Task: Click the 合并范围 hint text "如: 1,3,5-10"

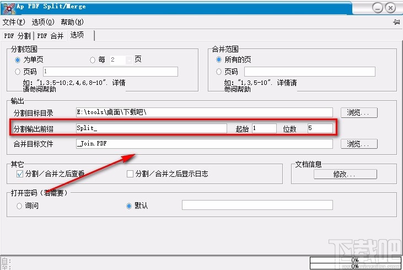Action: click(x=260, y=86)
